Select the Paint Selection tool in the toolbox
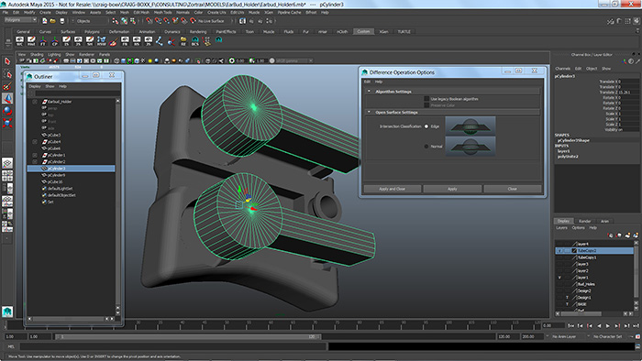This screenshot has height=361, width=642. [7, 86]
